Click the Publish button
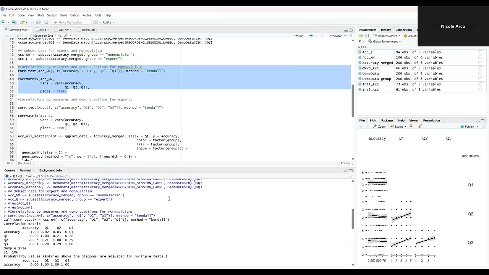The width and height of the screenshot is (489, 275). pos(467,126)
